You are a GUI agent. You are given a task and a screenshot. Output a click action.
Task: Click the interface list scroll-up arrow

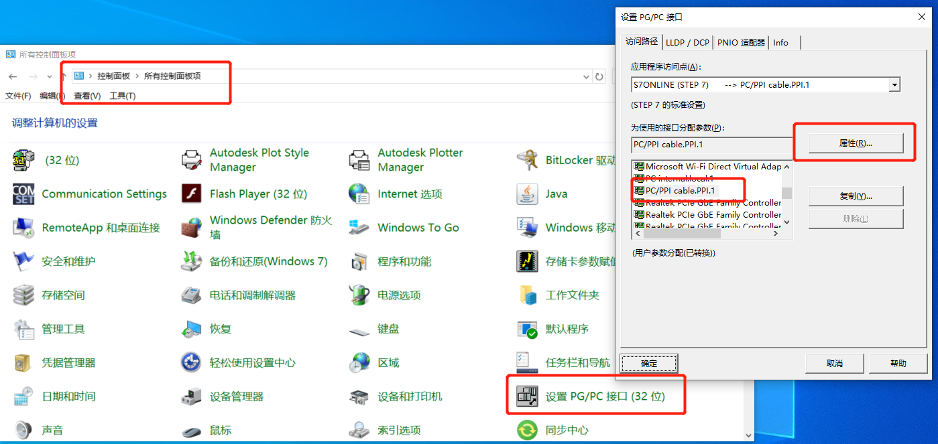point(787,165)
